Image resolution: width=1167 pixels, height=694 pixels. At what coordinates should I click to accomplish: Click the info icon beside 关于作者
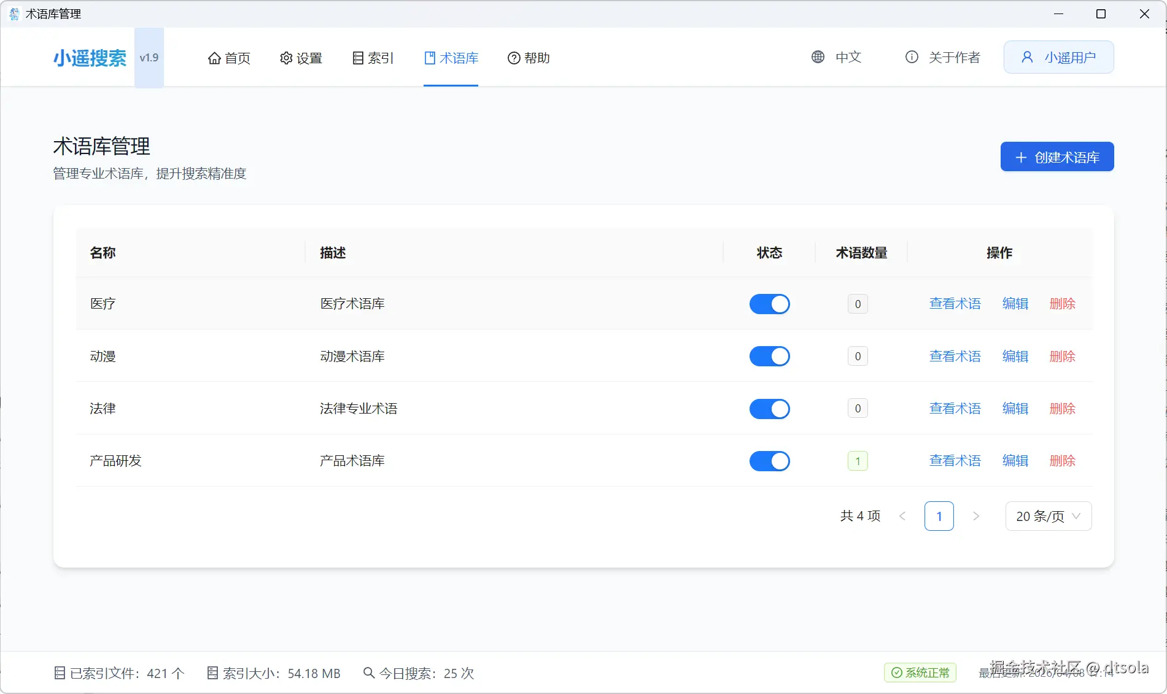tap(912, 57)
